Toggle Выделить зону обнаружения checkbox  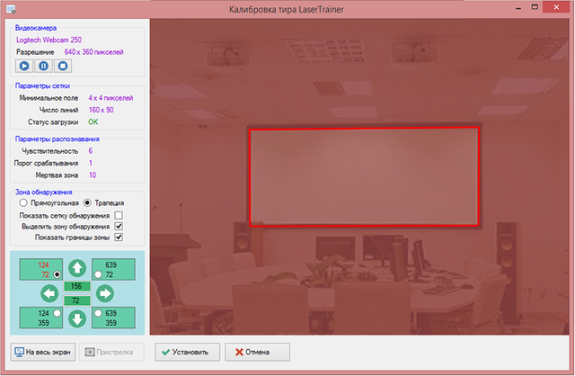[119, 226]
